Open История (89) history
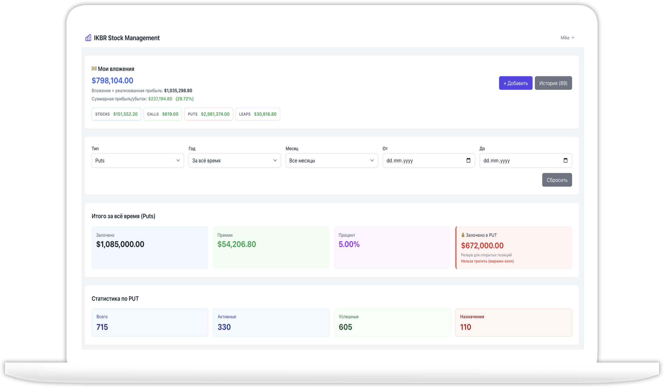 coord(553,83)
